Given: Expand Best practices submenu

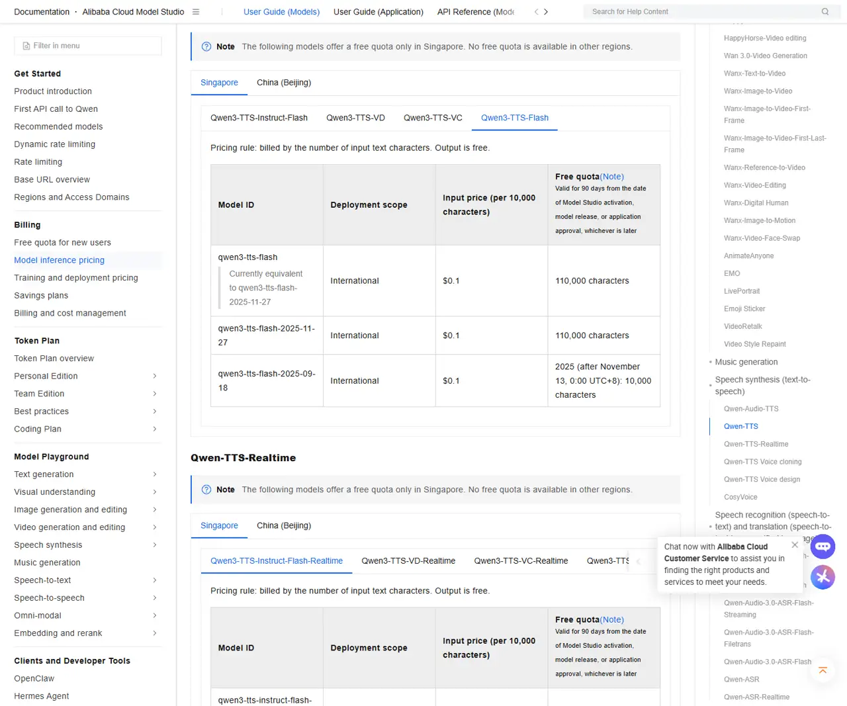Looking at the screenshot, I should coord(155,412).
